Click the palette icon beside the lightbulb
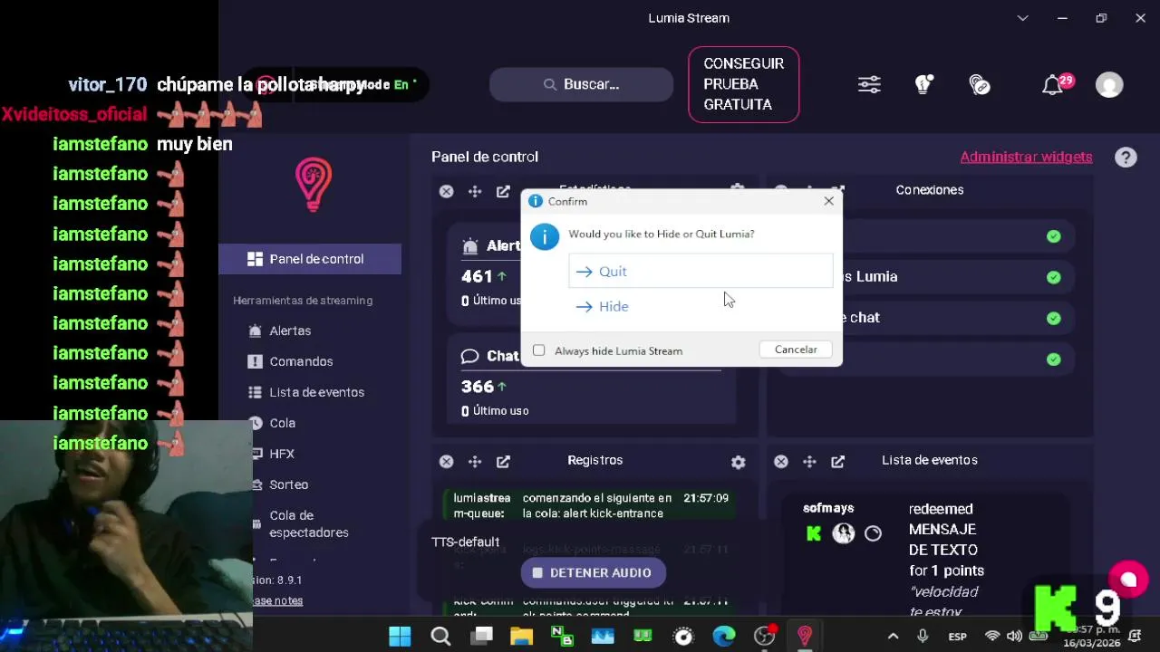The image size is (1160, 652). [x=980, y=84]
